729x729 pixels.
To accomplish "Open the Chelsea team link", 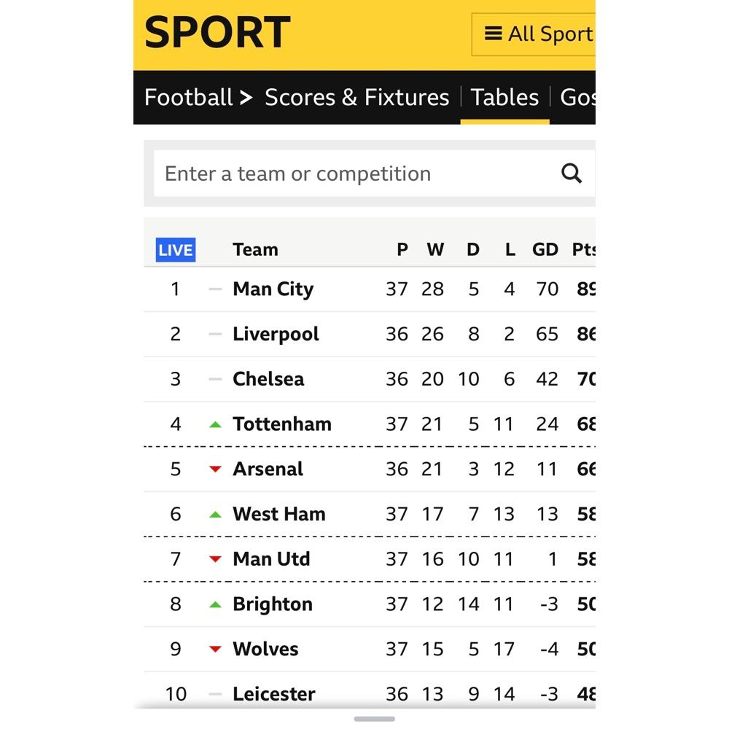I will pos(268,379).
